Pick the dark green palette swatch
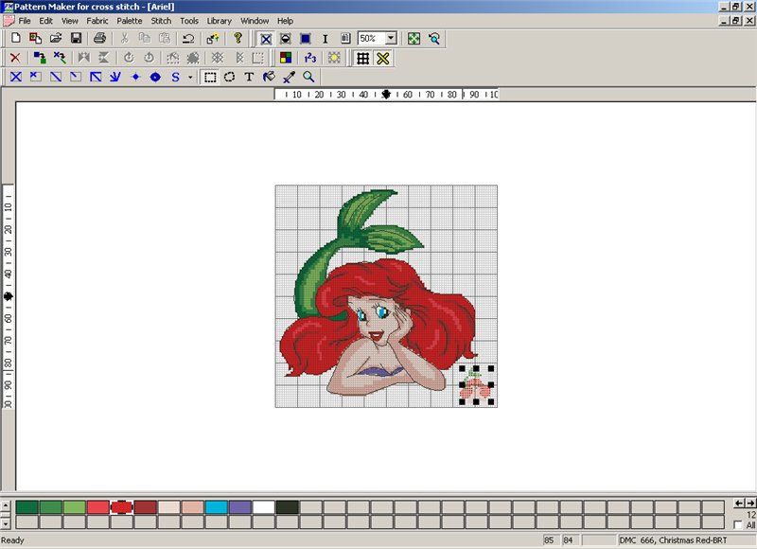The width and height of the screenshot is (757, 549). (27, 507)
